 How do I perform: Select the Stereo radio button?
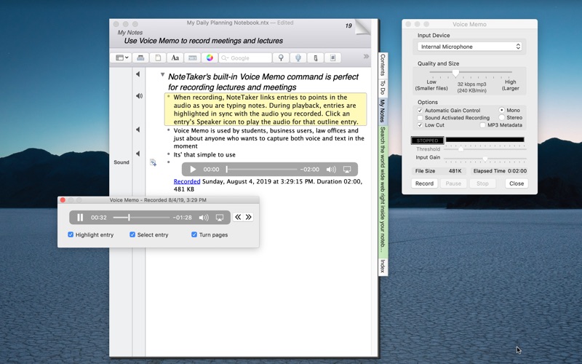tap(502, 117)
